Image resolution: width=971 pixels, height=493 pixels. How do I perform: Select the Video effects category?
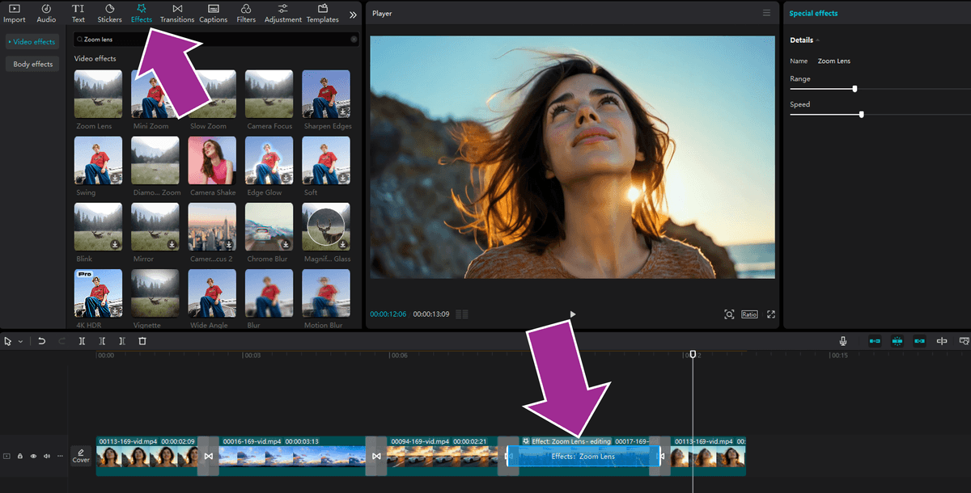pyautogui.click(x=32, y=41)
